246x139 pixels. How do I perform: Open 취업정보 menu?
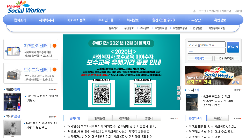pyautogui.click(x=220, y=20)
